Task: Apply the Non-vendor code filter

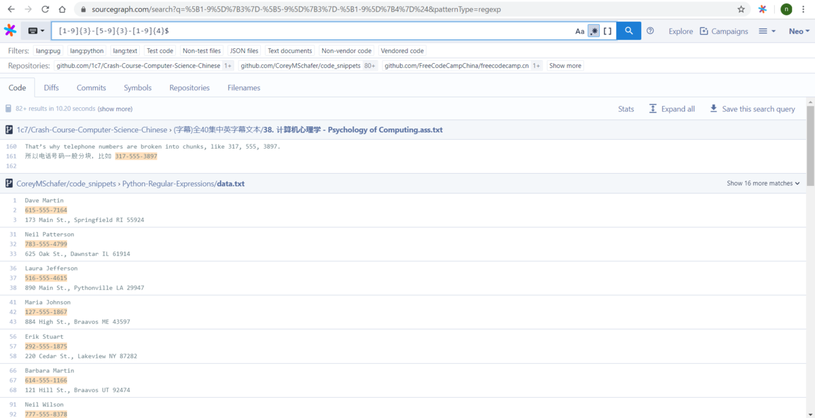Action: [346, 51]
